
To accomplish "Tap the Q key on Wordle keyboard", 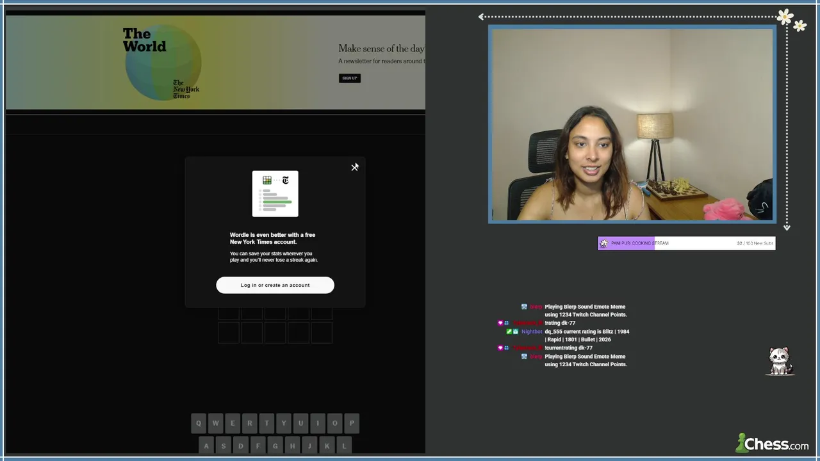I will (199, 423).
